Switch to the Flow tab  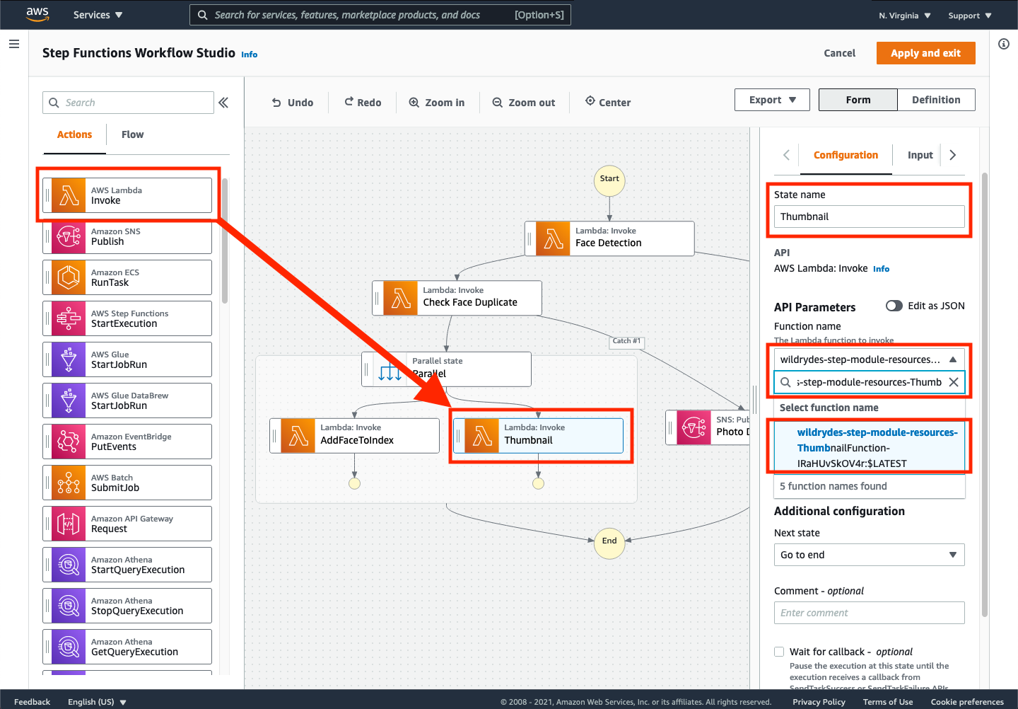(132, 134)
